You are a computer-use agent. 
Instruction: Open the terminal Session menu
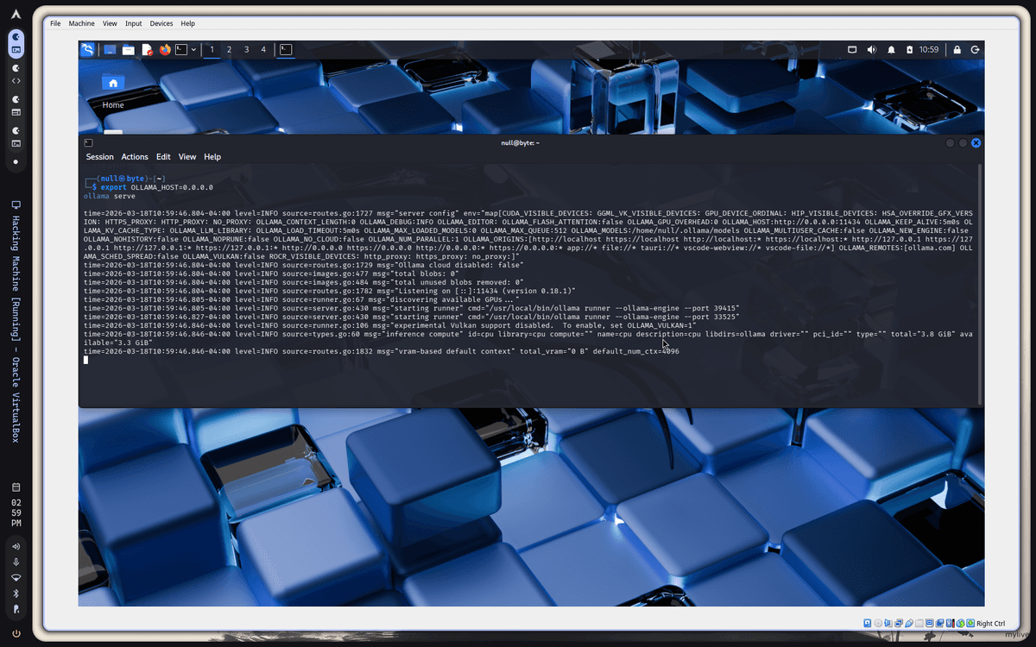tap(99, 157)
